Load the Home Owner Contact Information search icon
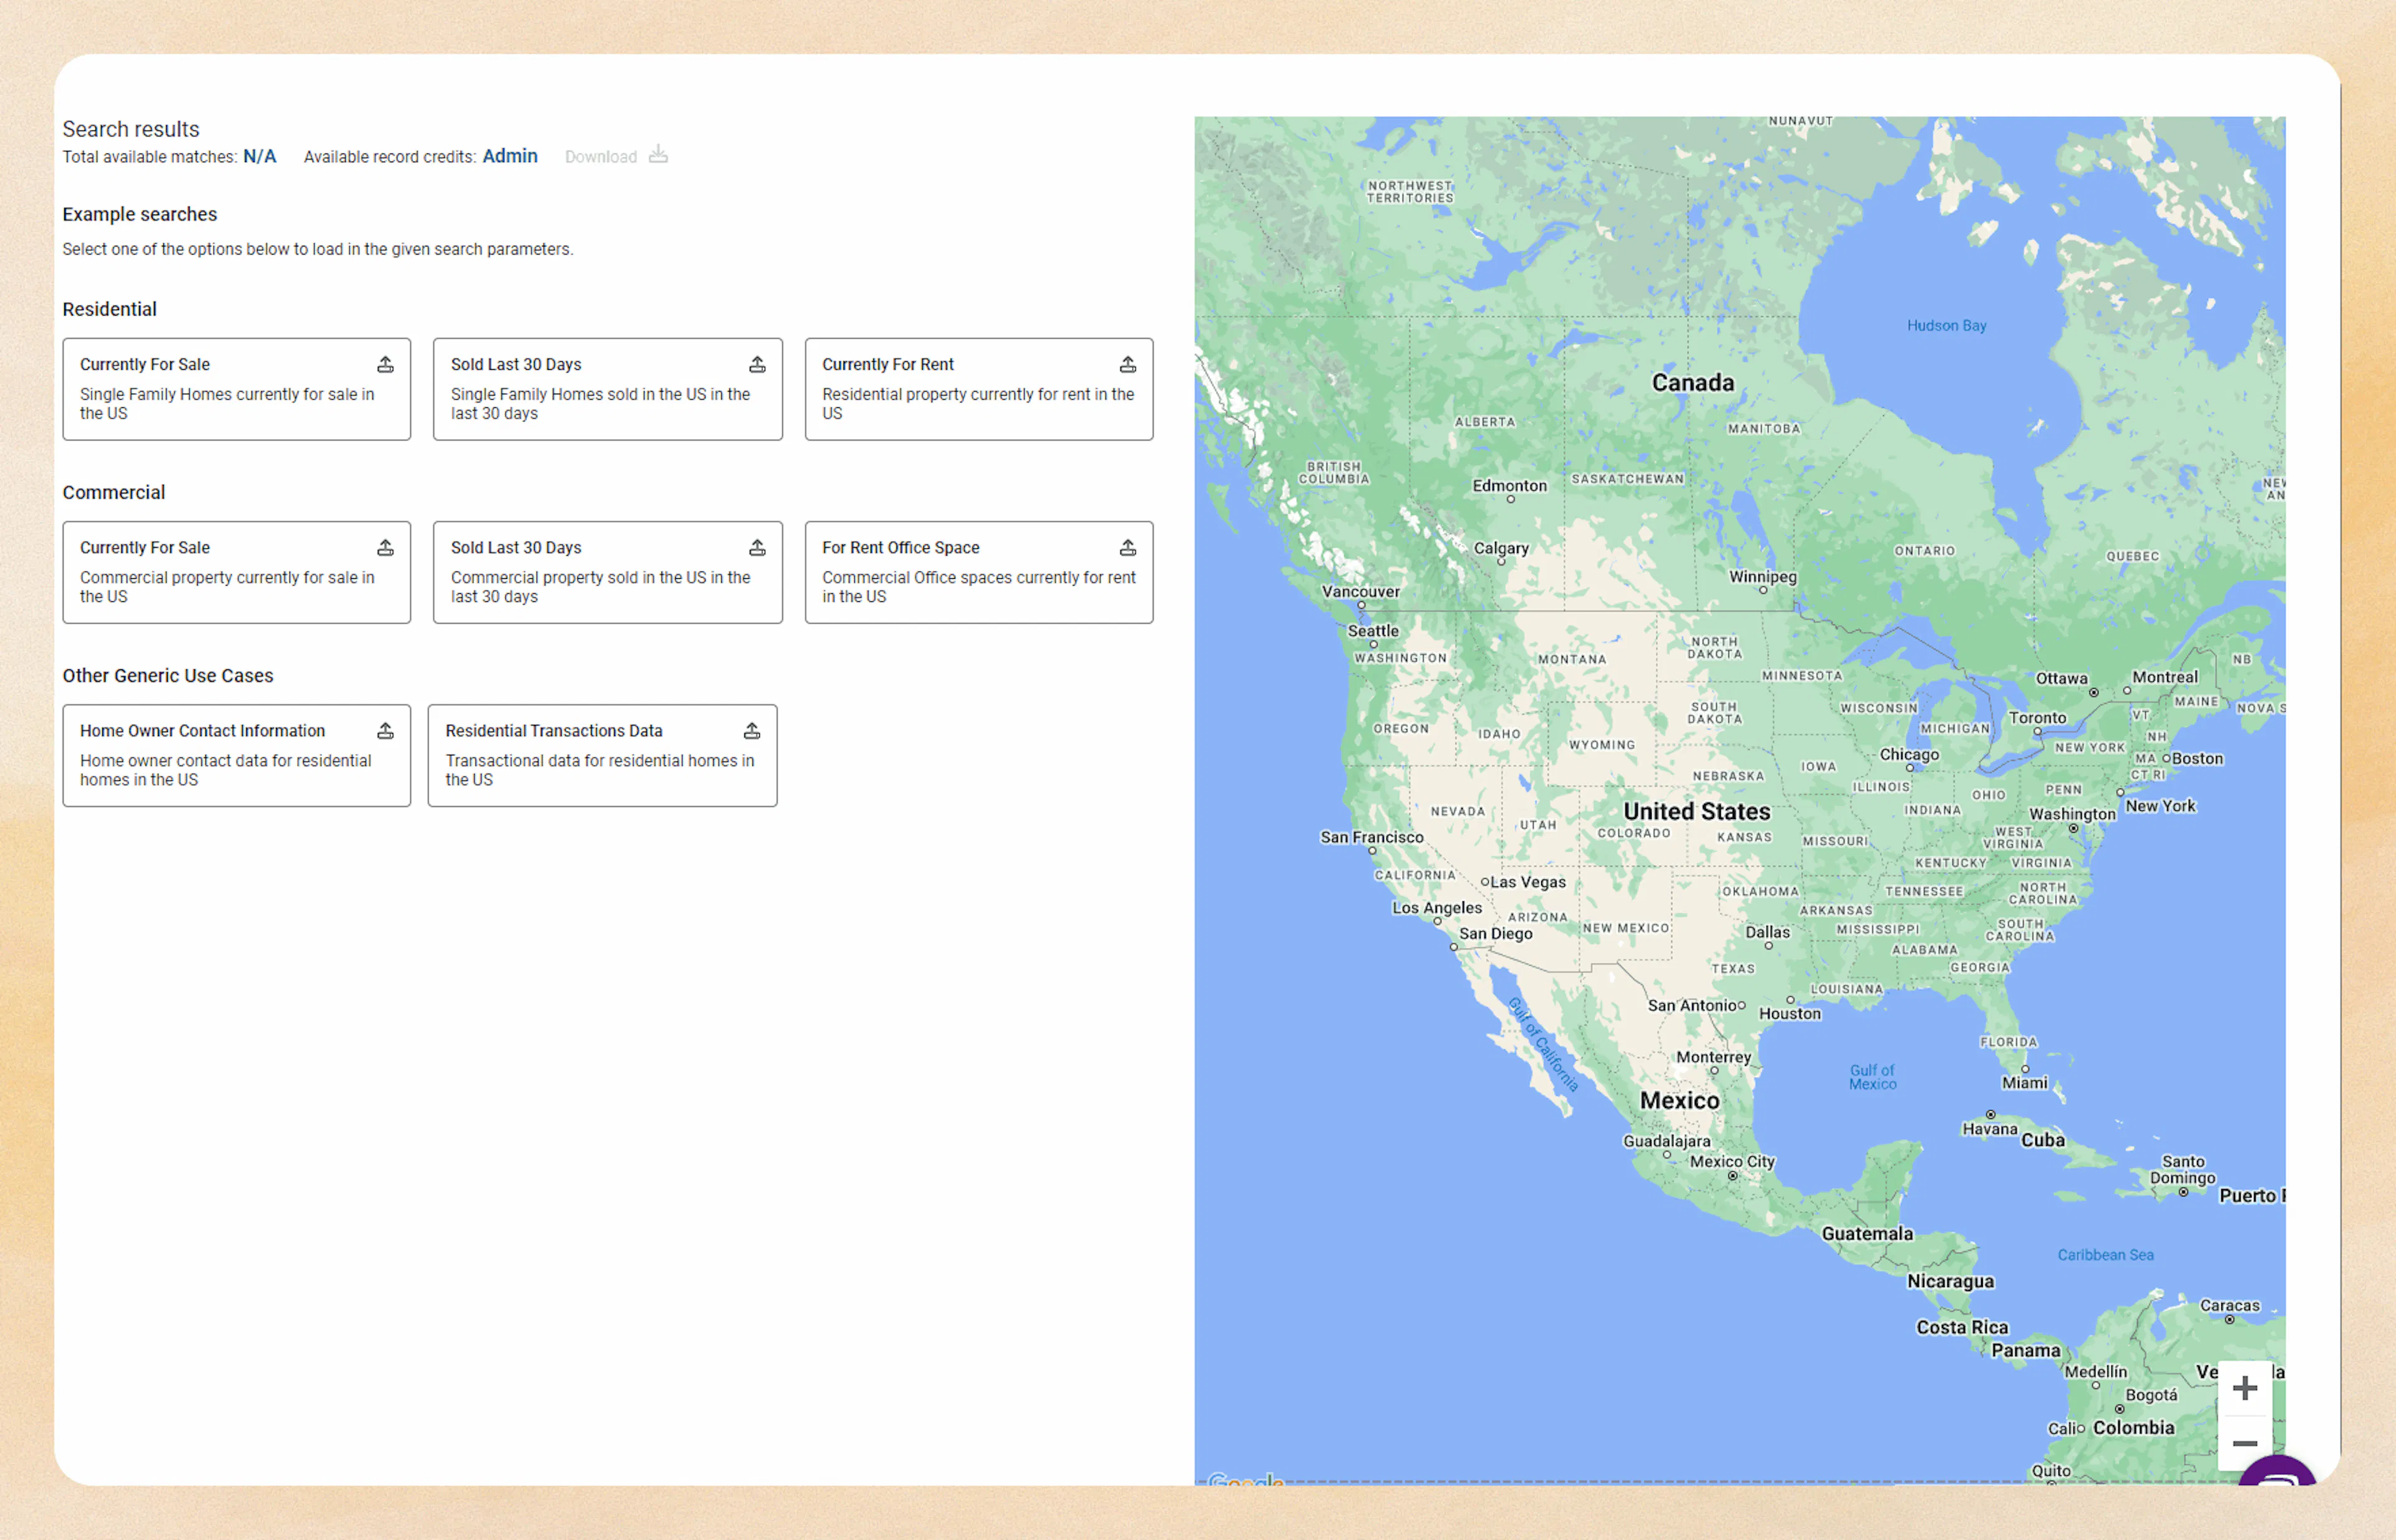 pos(386,730)
